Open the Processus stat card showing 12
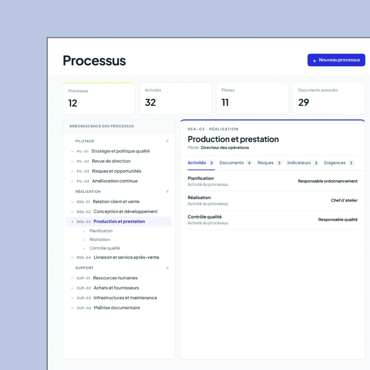The height and width of the screenshot is (370, 370). coord(99,99)
